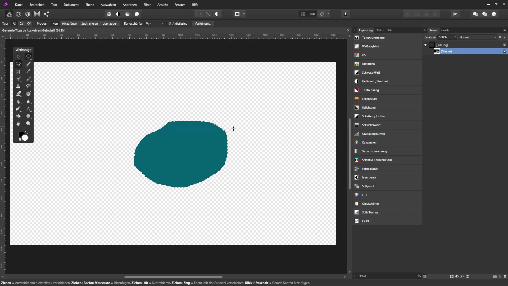Toggle visibility of (Füllung) layer

505,45
